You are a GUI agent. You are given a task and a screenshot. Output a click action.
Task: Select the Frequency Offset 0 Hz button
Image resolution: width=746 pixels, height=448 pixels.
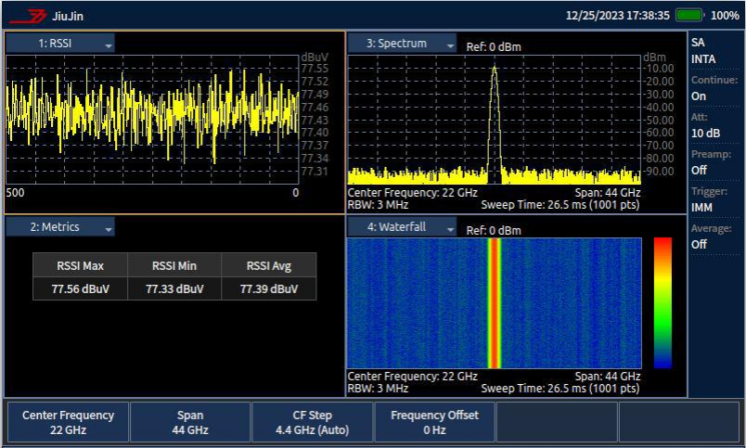pyautogui.click(x=434, y=423)
